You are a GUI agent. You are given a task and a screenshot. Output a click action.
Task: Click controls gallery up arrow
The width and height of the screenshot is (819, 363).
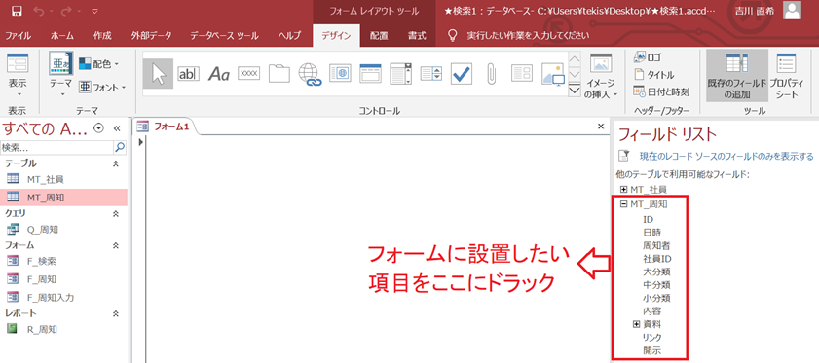pos(575,58)
